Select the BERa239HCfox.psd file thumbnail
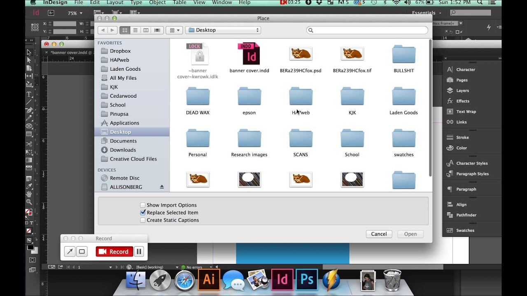Image resolution: width=527 pixels, height=296 pixels. [x=301, y=53]
